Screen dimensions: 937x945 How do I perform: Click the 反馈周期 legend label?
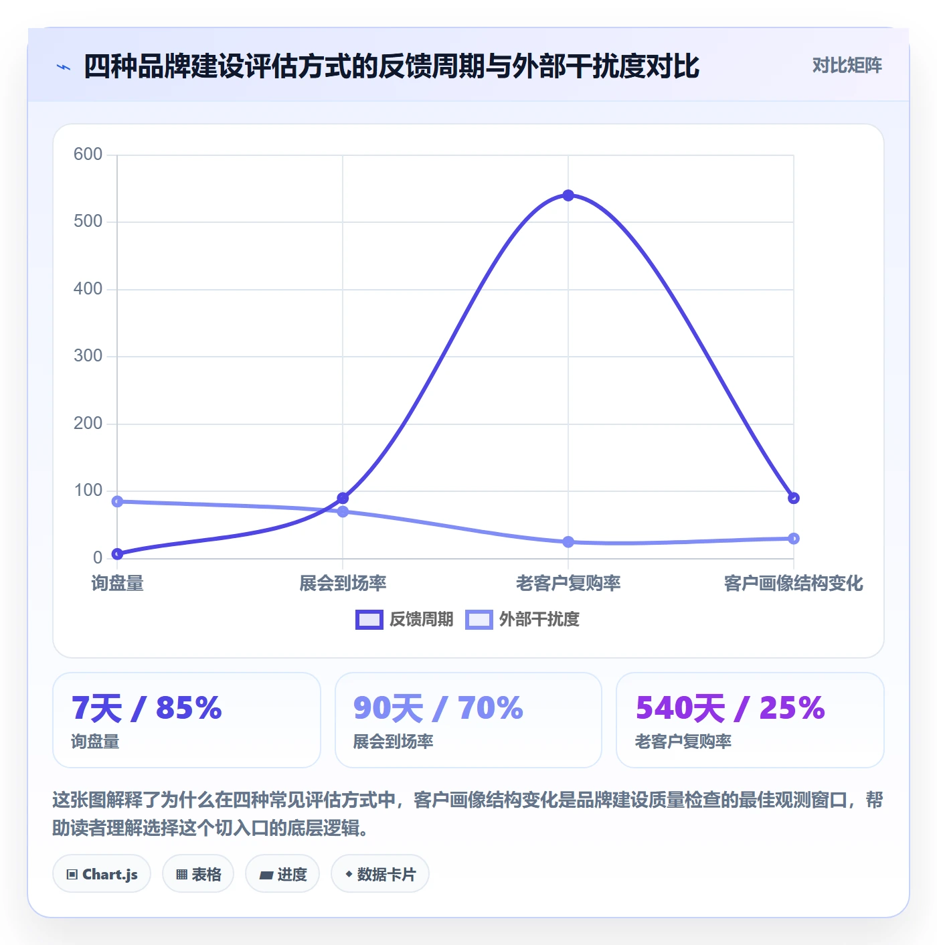point(421,620)
